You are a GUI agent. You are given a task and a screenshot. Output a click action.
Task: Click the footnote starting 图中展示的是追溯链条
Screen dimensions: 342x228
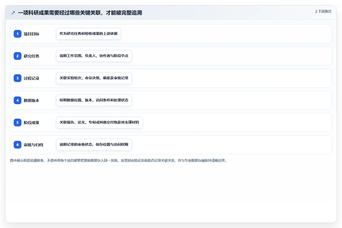(x=118, y=160)
